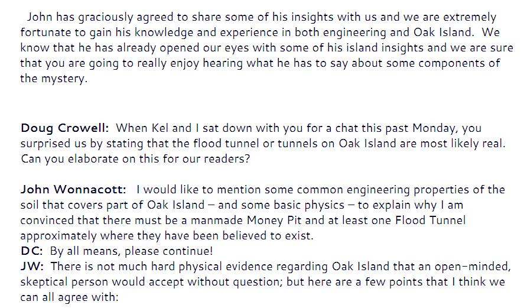Click the "John Wonnacott:" speaker name
The width and height of the screenshot is (524, 308).
[74, 190]
